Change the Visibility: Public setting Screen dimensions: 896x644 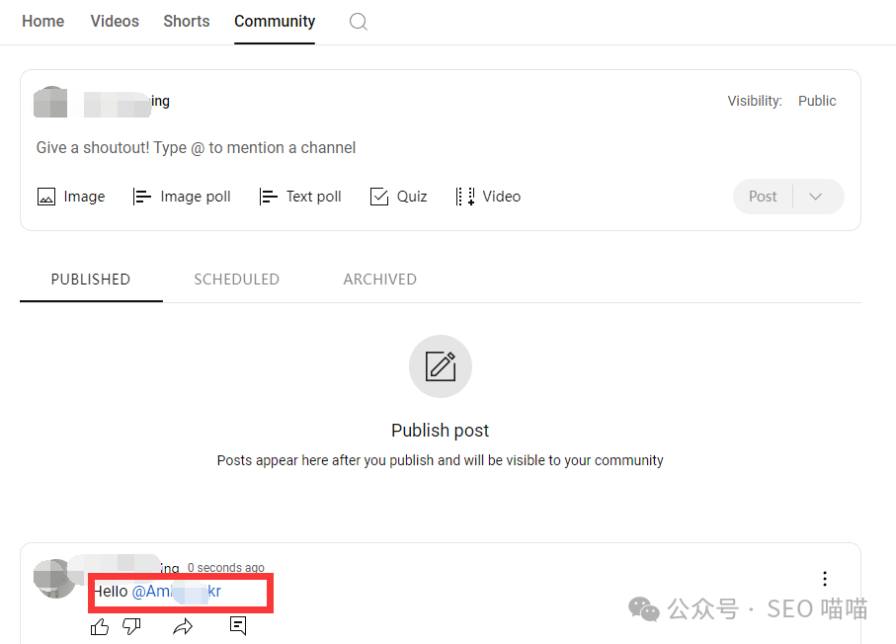(x=781, y=101)
